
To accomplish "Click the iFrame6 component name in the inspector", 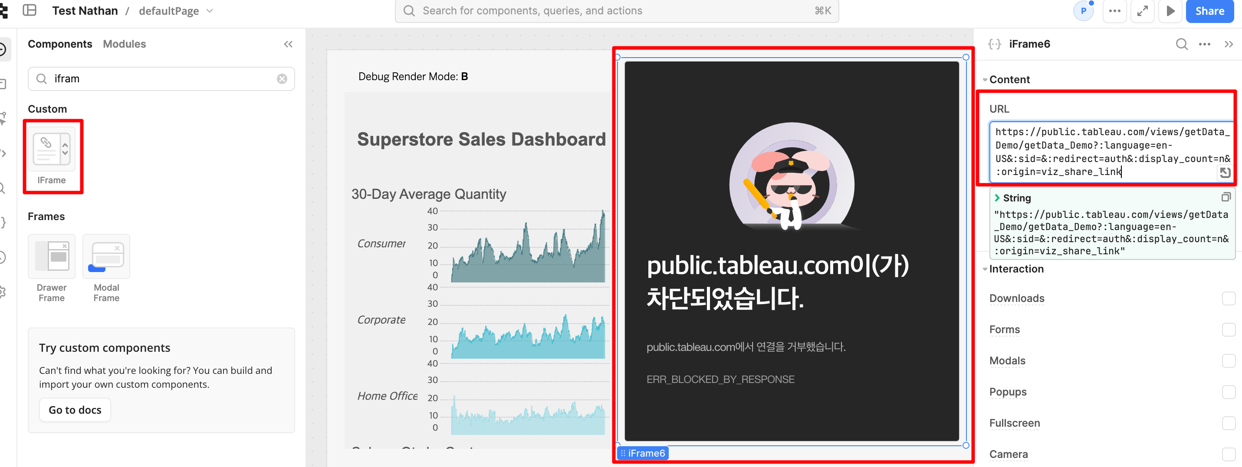I will [x=1029, y=44].
